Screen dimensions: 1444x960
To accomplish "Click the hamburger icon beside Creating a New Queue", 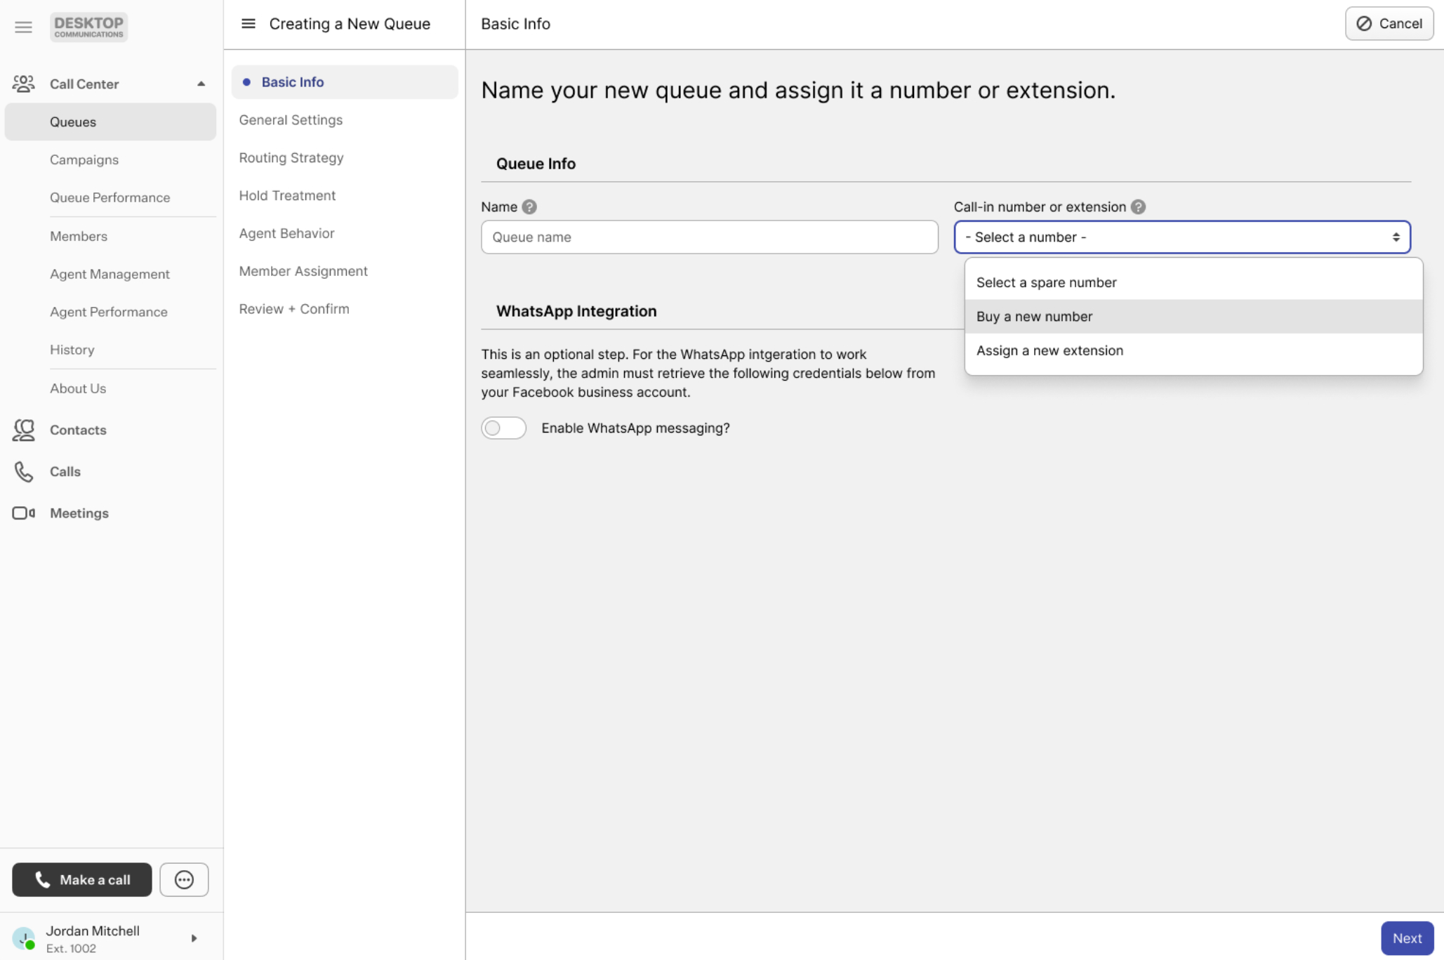I will point(248,24).
